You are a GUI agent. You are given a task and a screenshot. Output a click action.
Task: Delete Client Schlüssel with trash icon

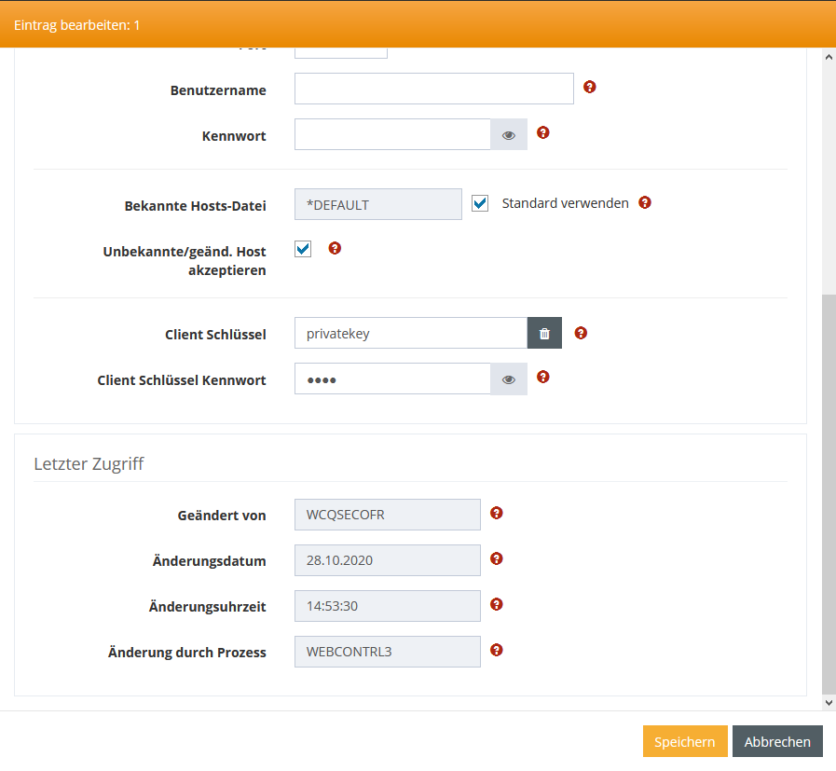(544, 334)
